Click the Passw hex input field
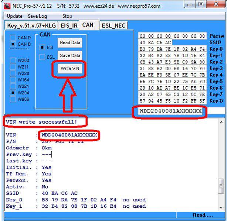Viewport: 227px width, 221px height. [x=172, y=36]
